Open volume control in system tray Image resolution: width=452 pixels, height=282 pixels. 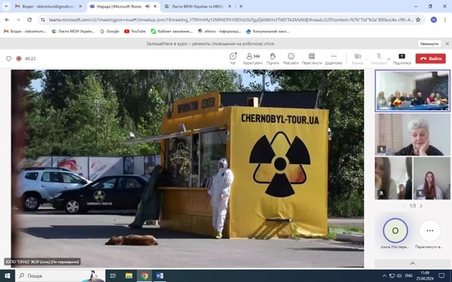point(399,276)
